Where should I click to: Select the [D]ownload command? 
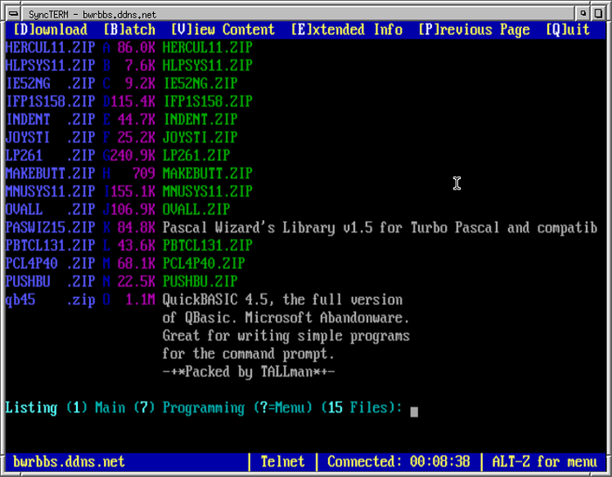coord(51,30)
